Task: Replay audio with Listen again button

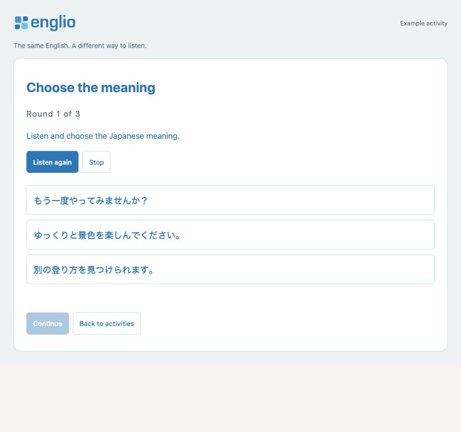Action: 52,162
